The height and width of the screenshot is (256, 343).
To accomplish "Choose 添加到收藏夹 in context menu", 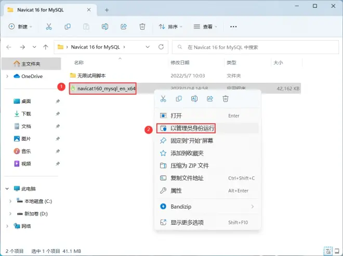I will click(x=207, y=153).
